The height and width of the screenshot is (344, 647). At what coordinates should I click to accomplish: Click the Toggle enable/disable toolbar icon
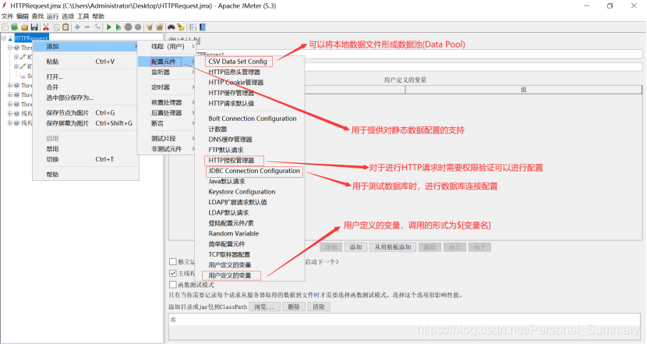click(97, 27)
